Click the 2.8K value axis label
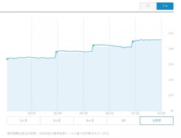Screen dimensions: 181x138 coord(171,49)
